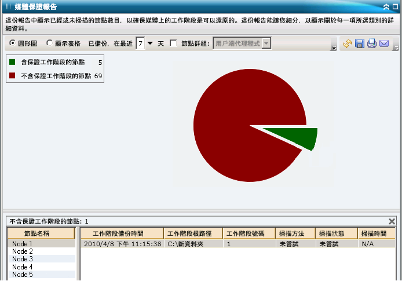Select Node 5 in node list
Image resolution: width=402 pixels, height=281 pixels.
pos(42,275)
